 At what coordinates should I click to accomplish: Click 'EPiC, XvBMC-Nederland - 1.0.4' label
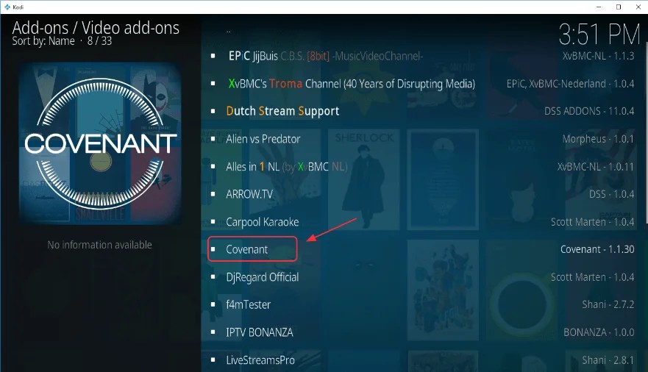click(x=570, y=84)
